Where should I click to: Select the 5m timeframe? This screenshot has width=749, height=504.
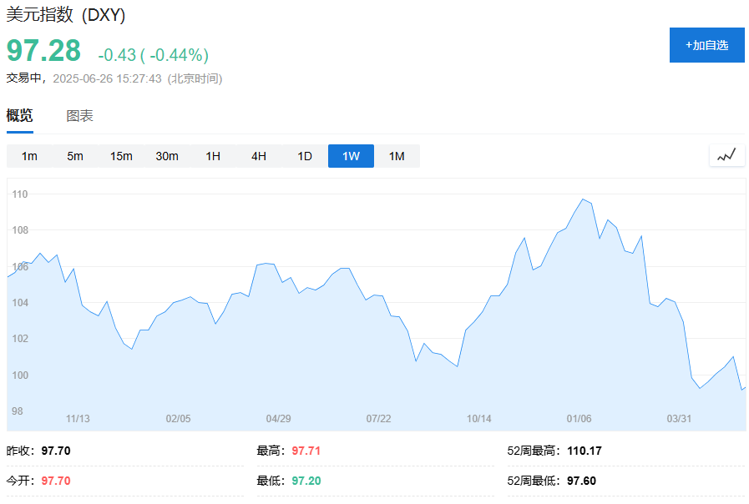[75, 156]
